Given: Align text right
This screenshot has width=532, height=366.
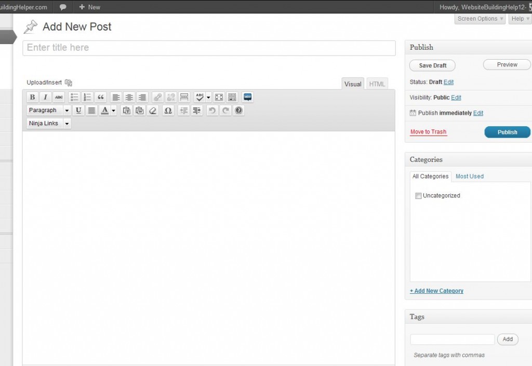Looking at the screenshot, I should point(142,97).
